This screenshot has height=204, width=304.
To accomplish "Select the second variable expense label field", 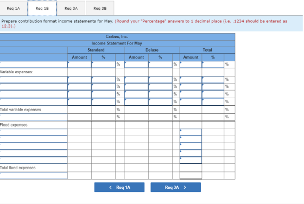I will click(x=34, y=87).
